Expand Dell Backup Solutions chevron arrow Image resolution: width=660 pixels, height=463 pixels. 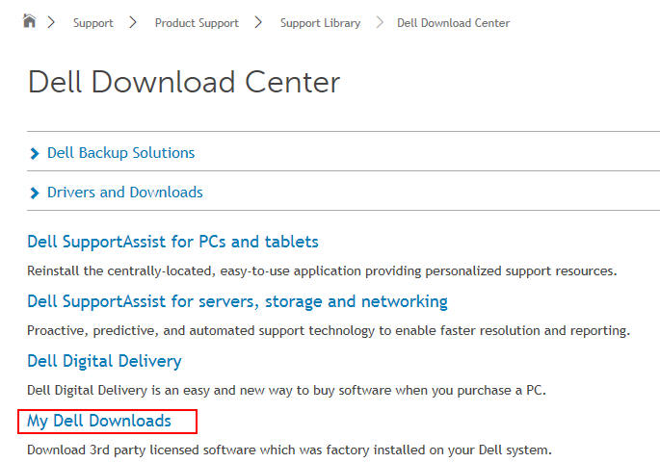35,153
